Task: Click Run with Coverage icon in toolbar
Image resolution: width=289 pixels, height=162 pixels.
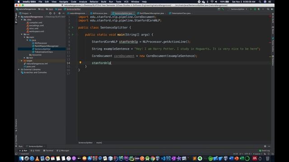Action: pos(259,9)
